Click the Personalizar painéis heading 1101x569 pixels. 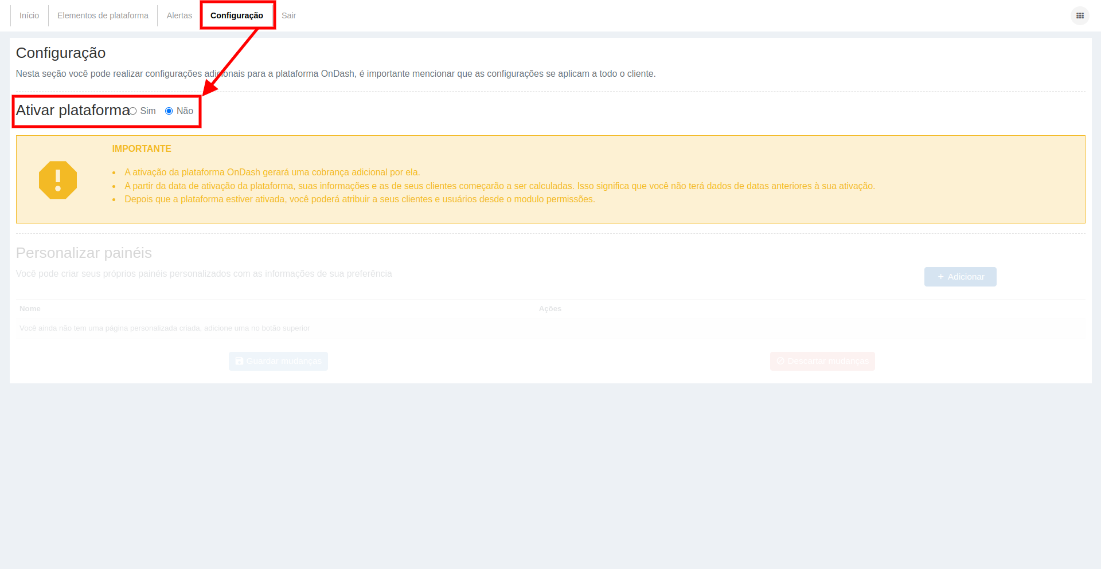(x=84, y=253)
